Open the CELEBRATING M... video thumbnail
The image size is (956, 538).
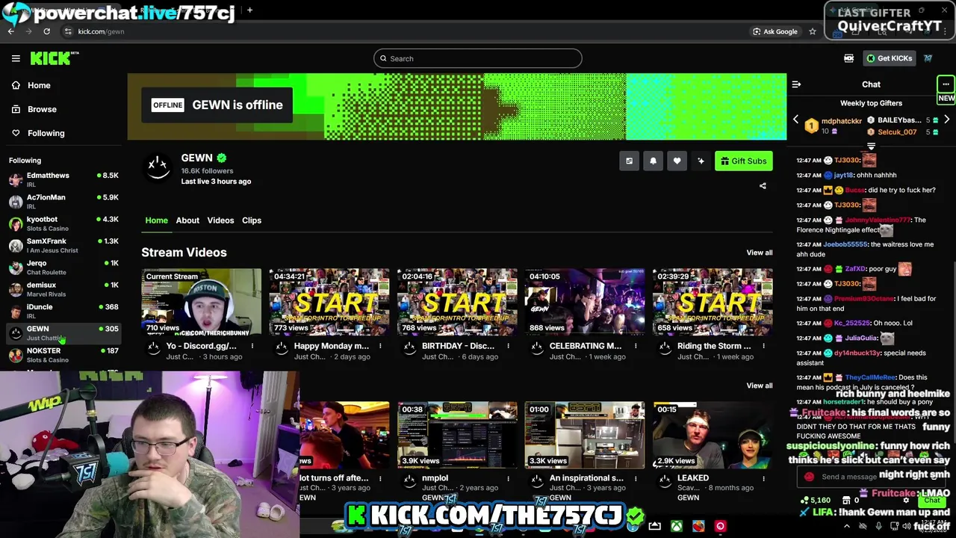tap(585, 302)
